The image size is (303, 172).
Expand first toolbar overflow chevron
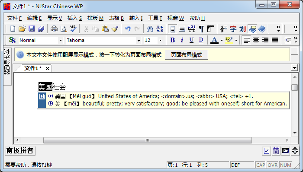[x=278, y=29]
